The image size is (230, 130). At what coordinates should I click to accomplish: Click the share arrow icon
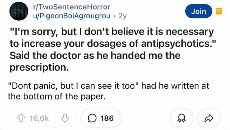[x=209, y=118]
